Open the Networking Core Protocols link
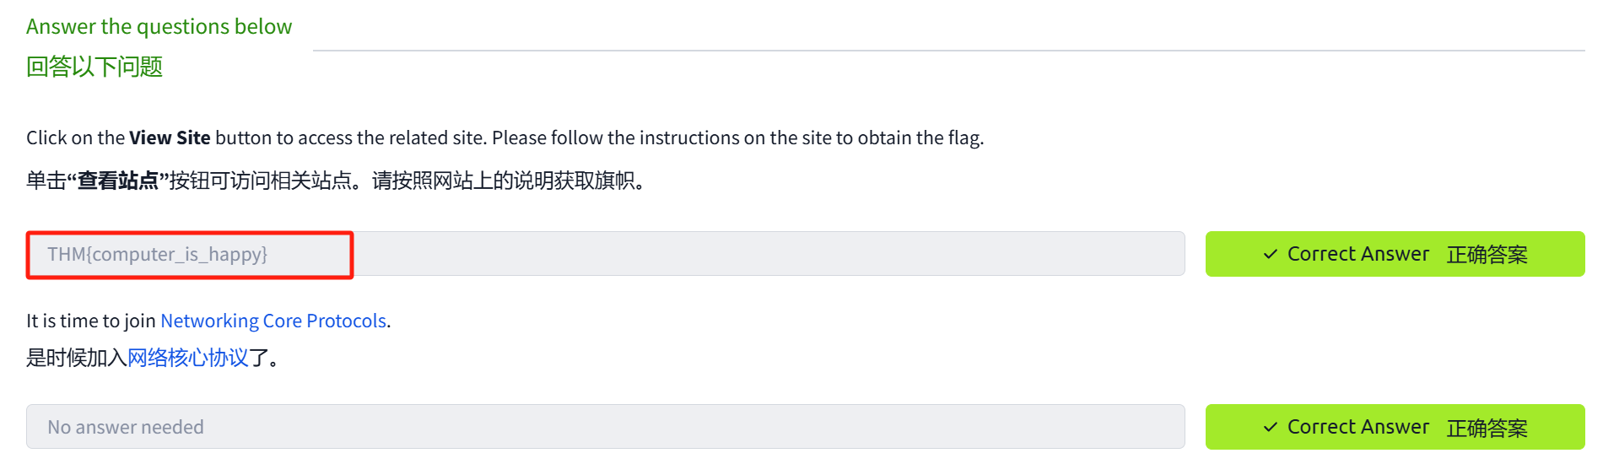The height and width of the screenshot is (464, 1603). tap(273, 321)
